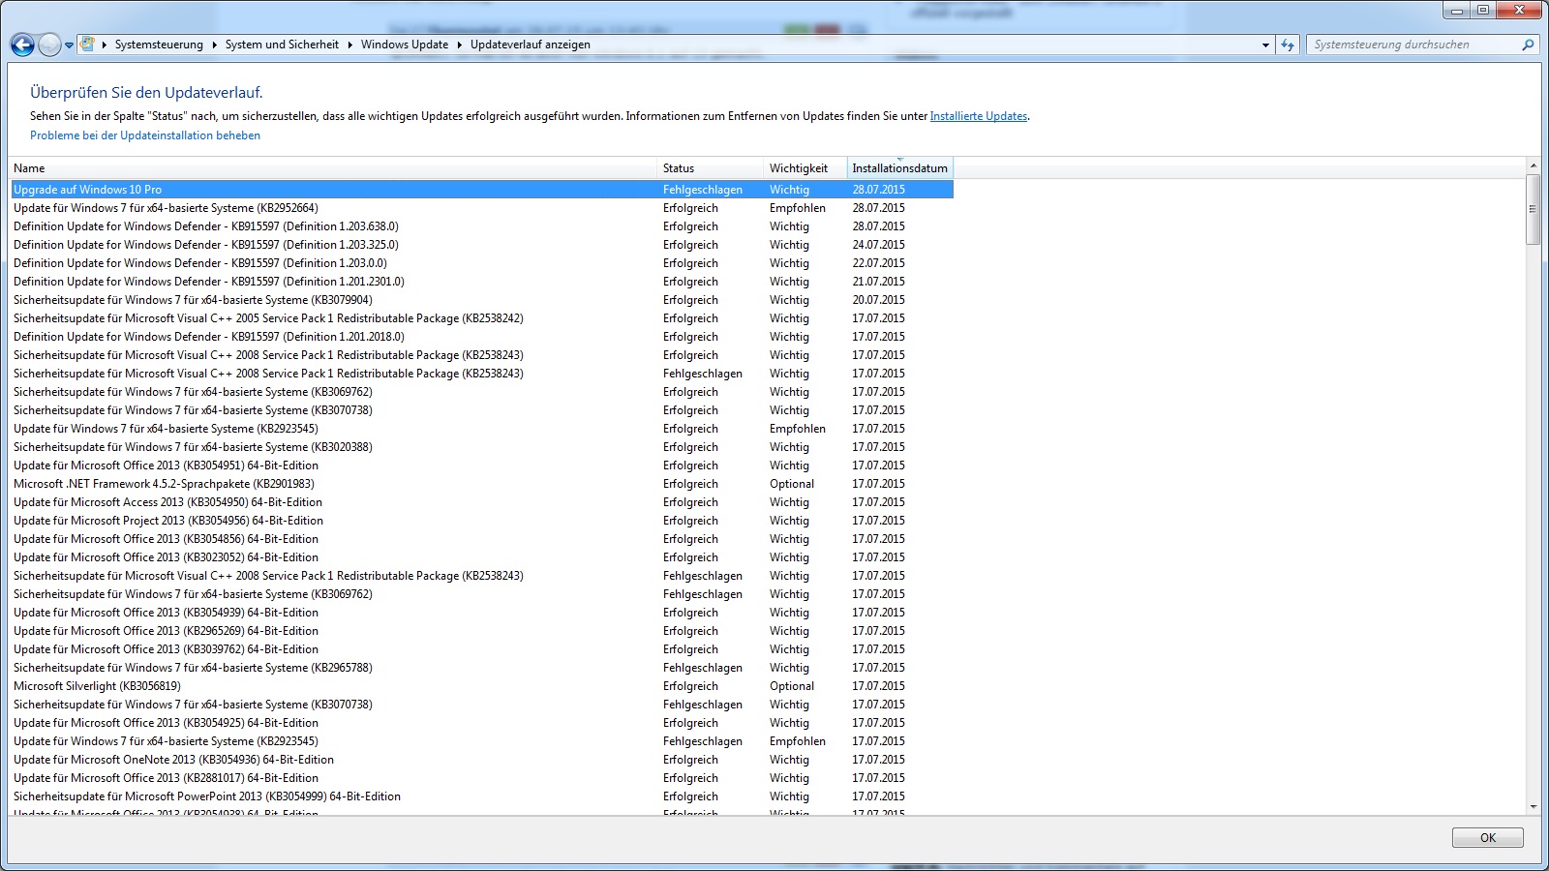1549x871 pixels.
Task: Click Optional importance of Silverlight row
Action: click(792, 686)
